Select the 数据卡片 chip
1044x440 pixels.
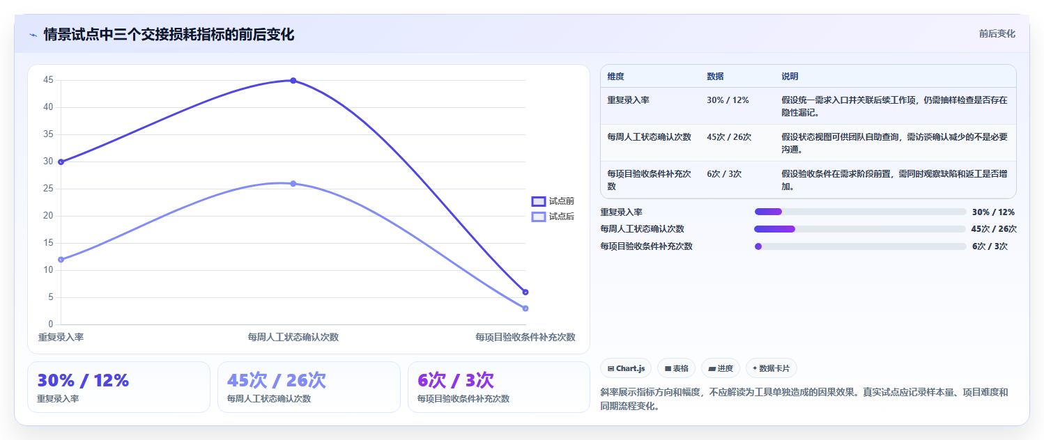coord(772,368)
